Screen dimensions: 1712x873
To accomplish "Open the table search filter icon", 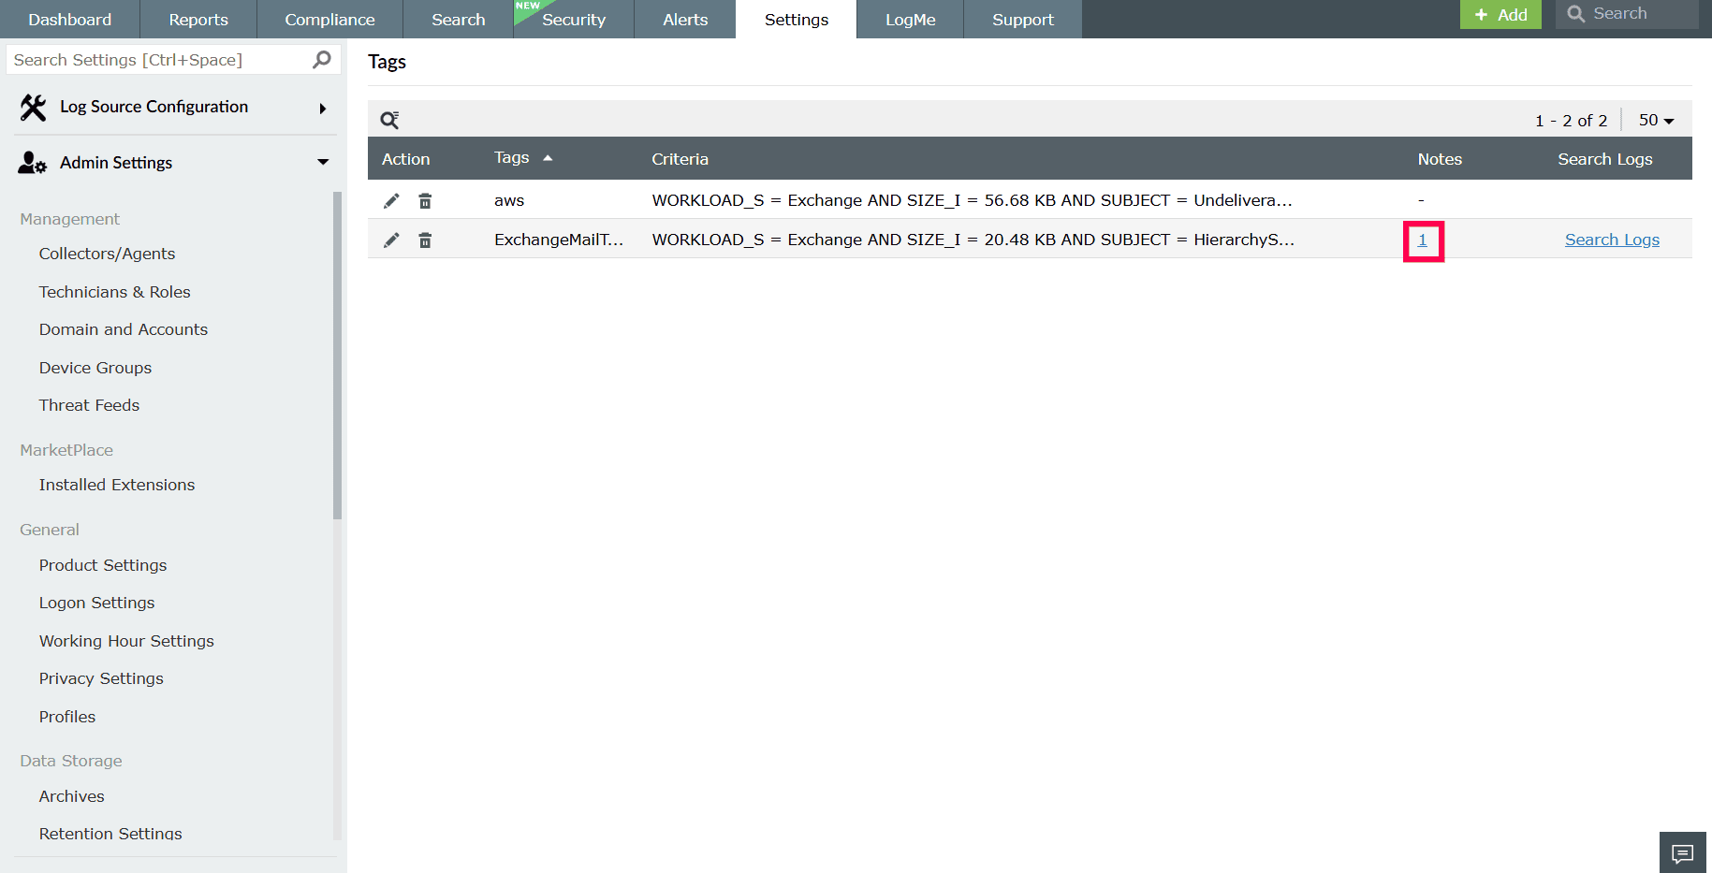I will tap(389, 120).
